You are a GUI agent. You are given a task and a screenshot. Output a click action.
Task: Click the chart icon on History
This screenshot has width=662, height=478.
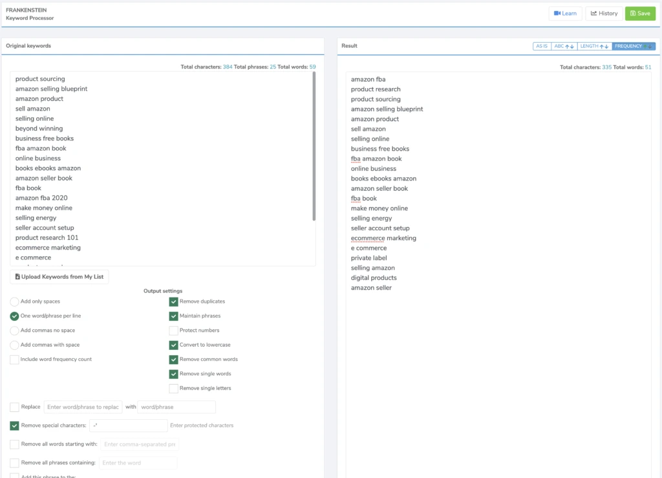pos(593,13)
